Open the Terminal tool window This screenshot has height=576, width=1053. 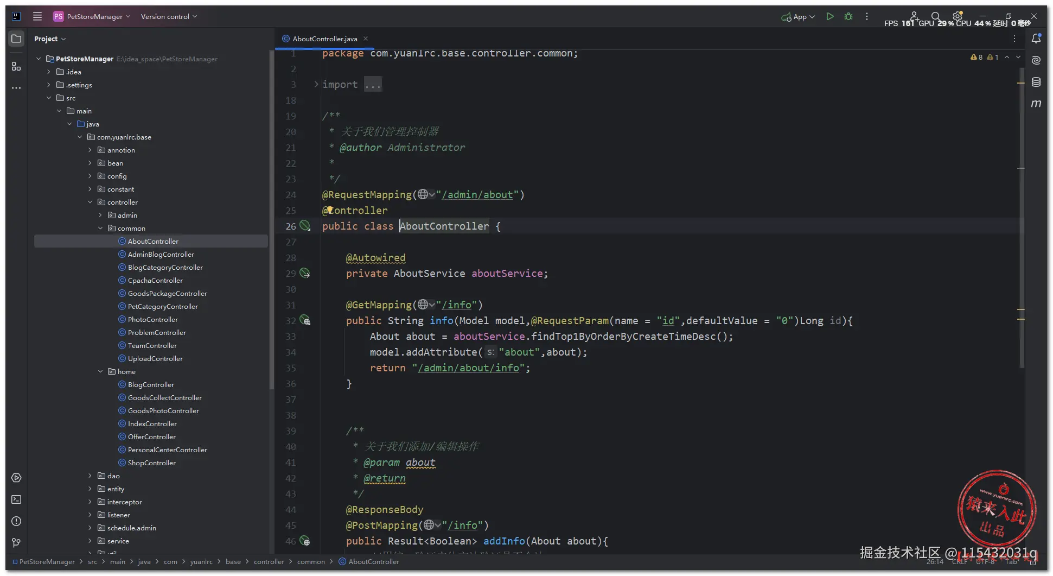16,499
